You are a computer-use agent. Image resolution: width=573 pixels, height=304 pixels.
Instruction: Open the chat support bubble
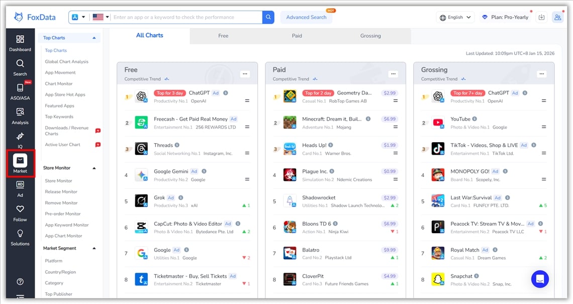tap(540, 279)
